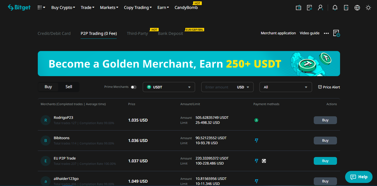Viewport: 377px width, 186px height.
Task: Open the All payment methods dropdown
Action: (285, 87)
